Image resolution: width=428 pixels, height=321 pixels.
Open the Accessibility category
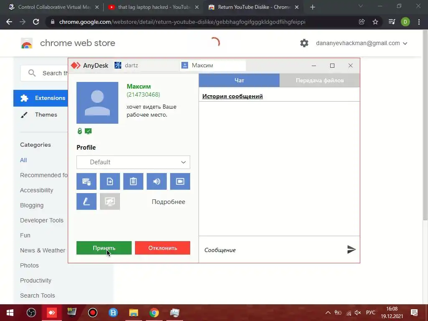pyautogui.click(x=37, y=190)
